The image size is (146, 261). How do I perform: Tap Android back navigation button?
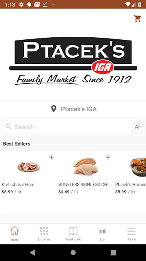32,253
